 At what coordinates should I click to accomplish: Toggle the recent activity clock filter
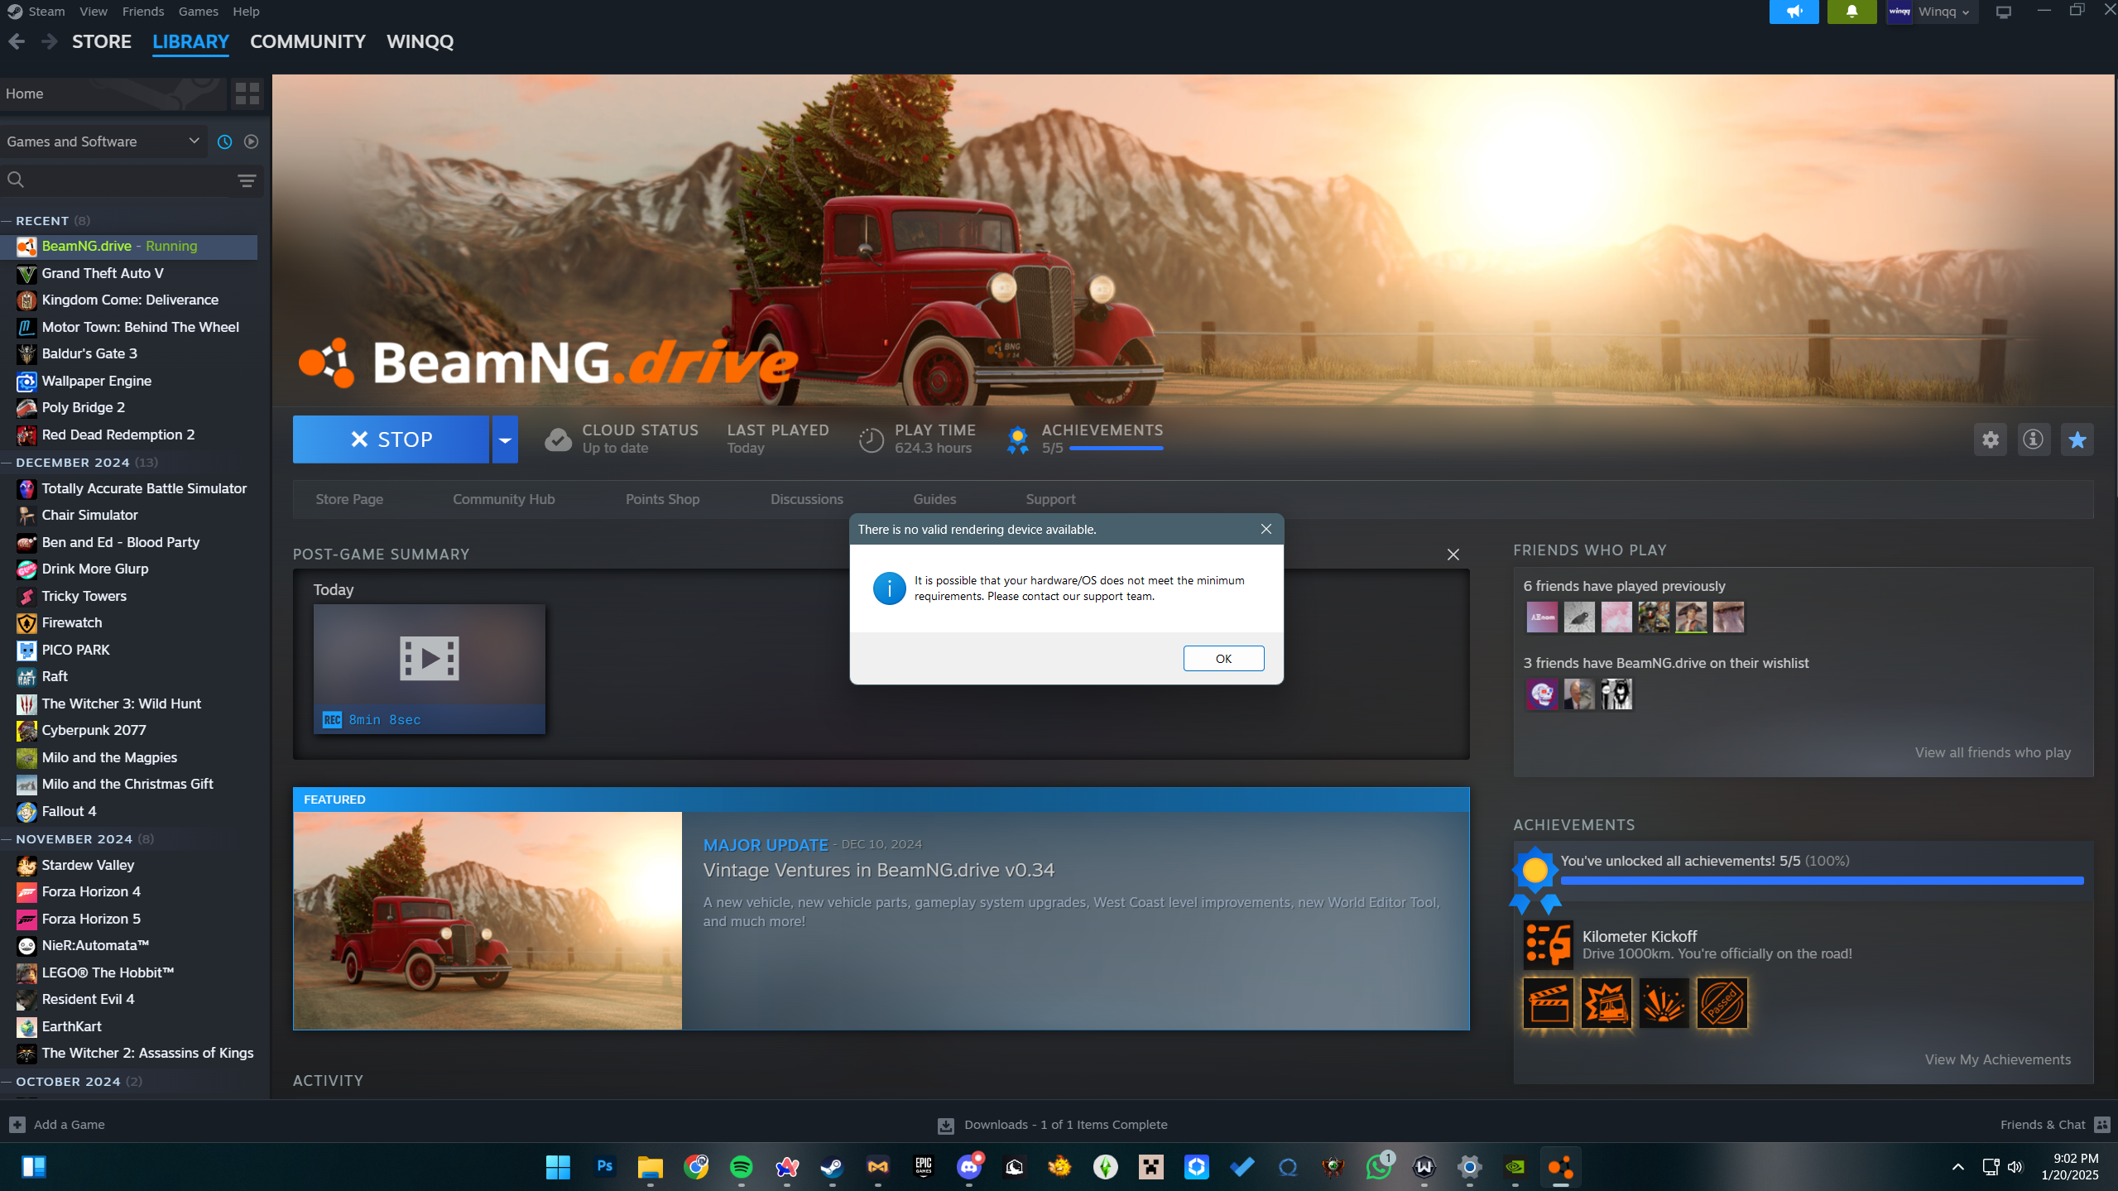click(224, 142)
